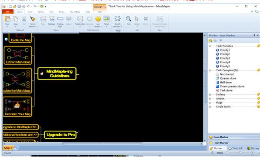Click the Upgrade to Pro topic

click(61, 135)
